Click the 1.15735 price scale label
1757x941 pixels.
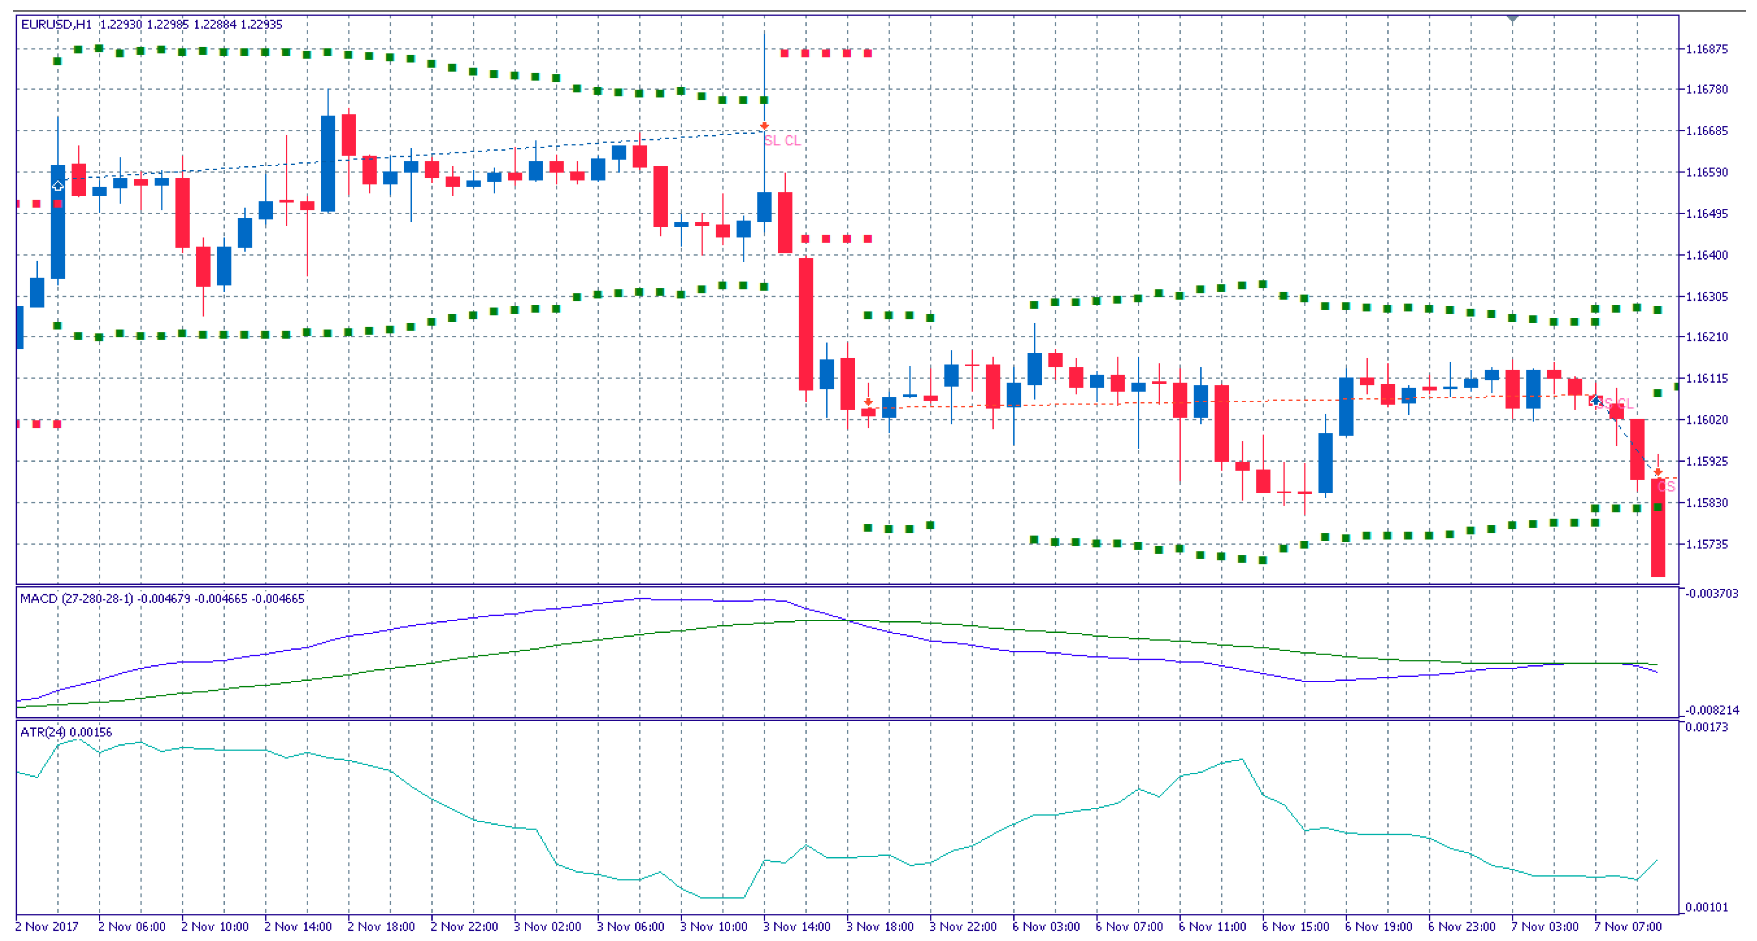click(1707, 544)
